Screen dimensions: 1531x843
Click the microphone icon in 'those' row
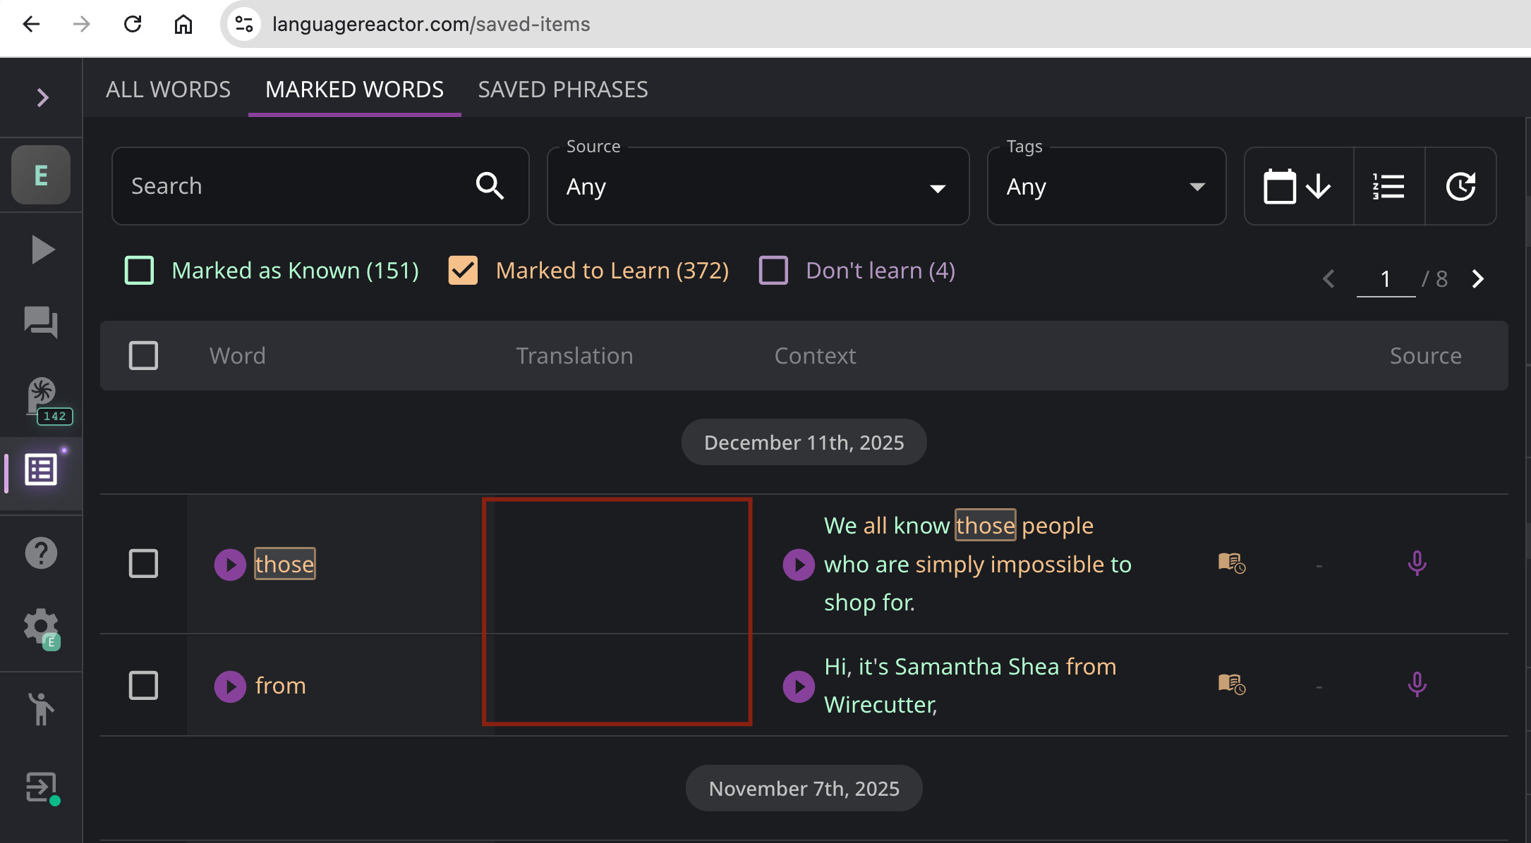tap(1417, 564)
